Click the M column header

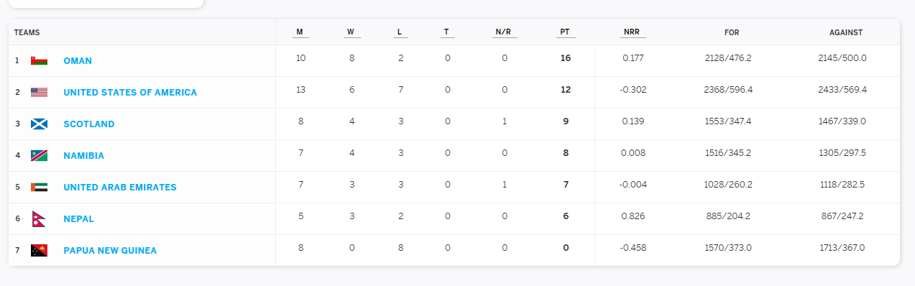[300, 32]
